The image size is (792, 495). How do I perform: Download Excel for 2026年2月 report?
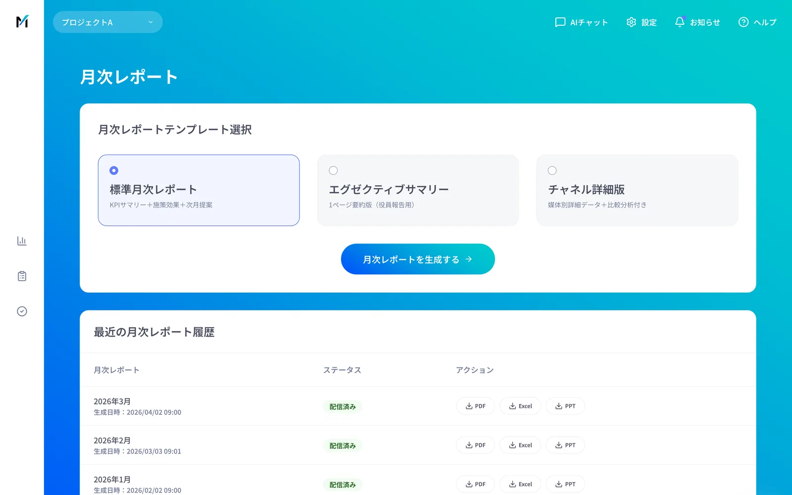coord(520,445)
